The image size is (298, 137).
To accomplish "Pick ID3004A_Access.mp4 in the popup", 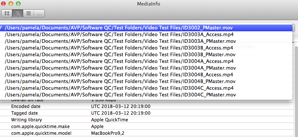I will (146, 61).
